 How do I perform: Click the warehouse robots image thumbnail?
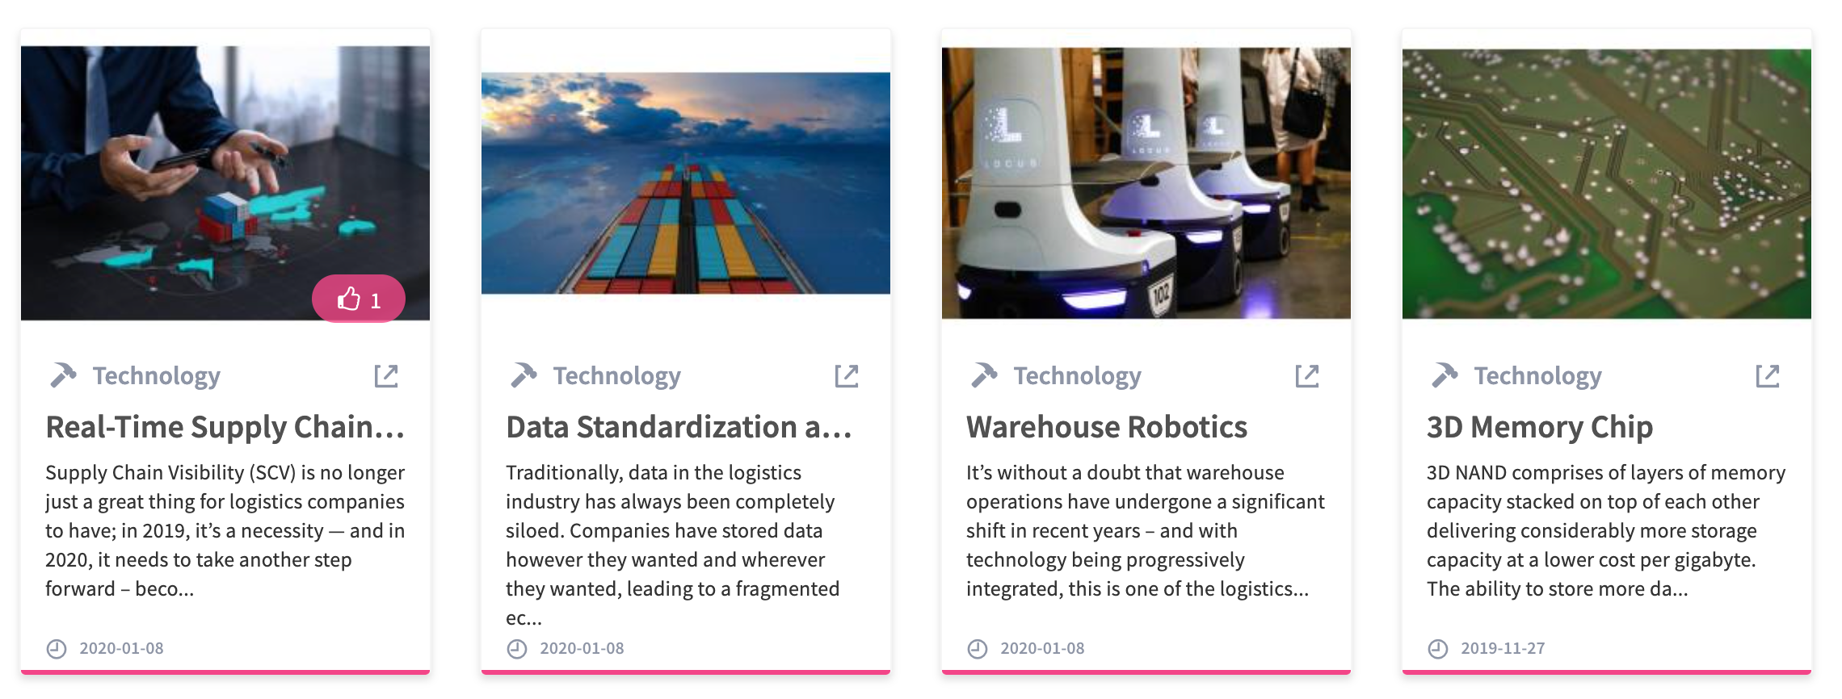(1146, 183)
